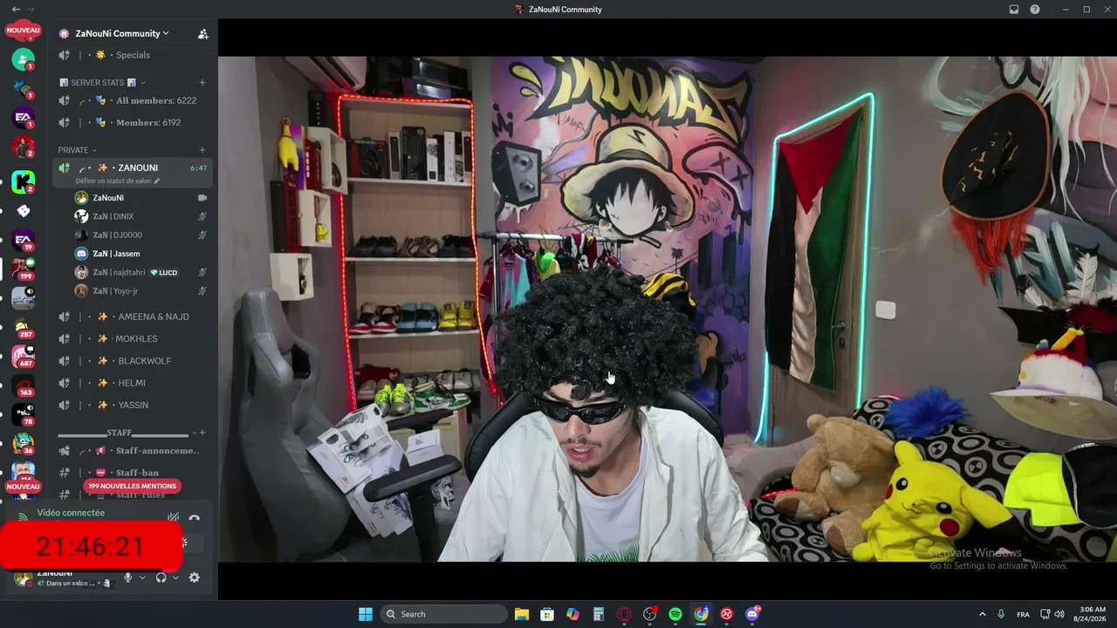Open the green K server icon
Viewport: 1117px width, 628px height.
coord(23,181)
